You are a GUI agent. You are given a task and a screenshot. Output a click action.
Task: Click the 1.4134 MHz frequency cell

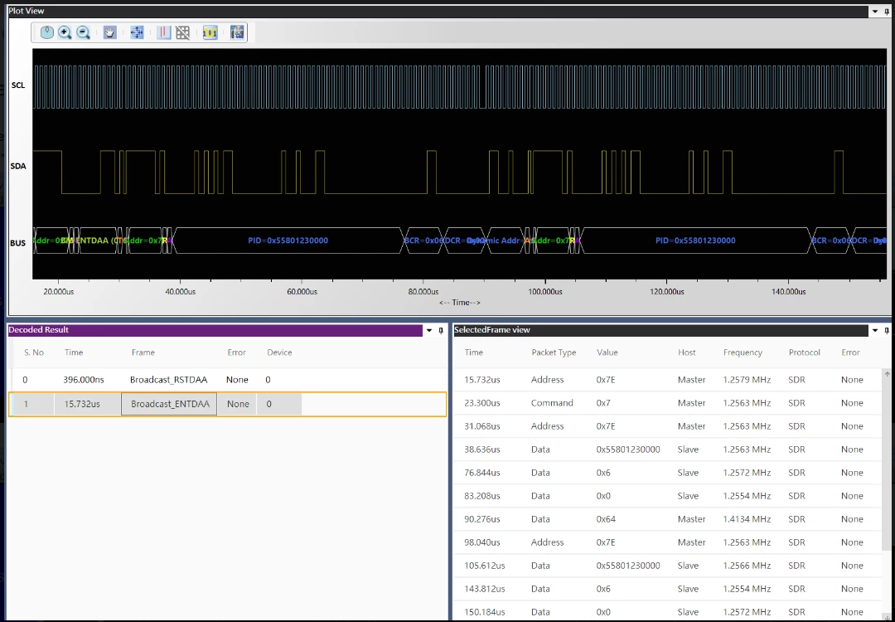tap(747, 519)
